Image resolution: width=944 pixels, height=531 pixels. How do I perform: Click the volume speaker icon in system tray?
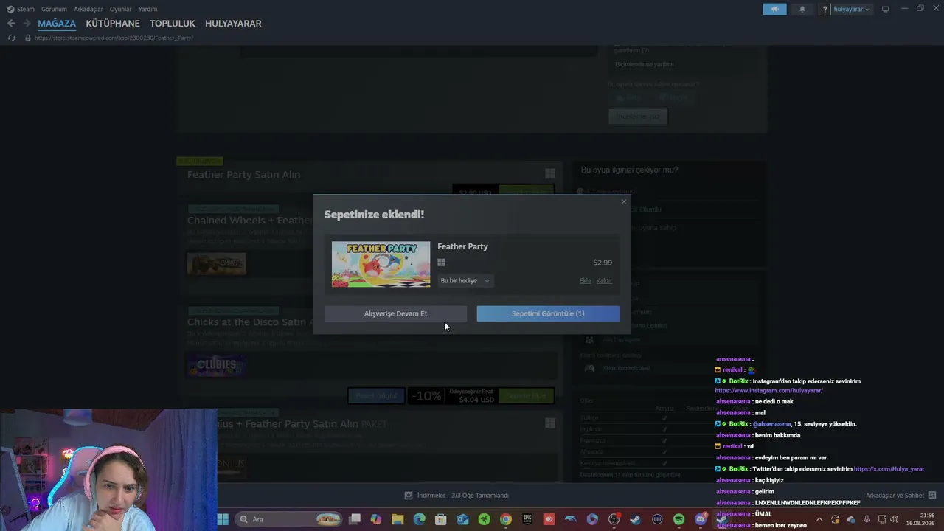895,519
